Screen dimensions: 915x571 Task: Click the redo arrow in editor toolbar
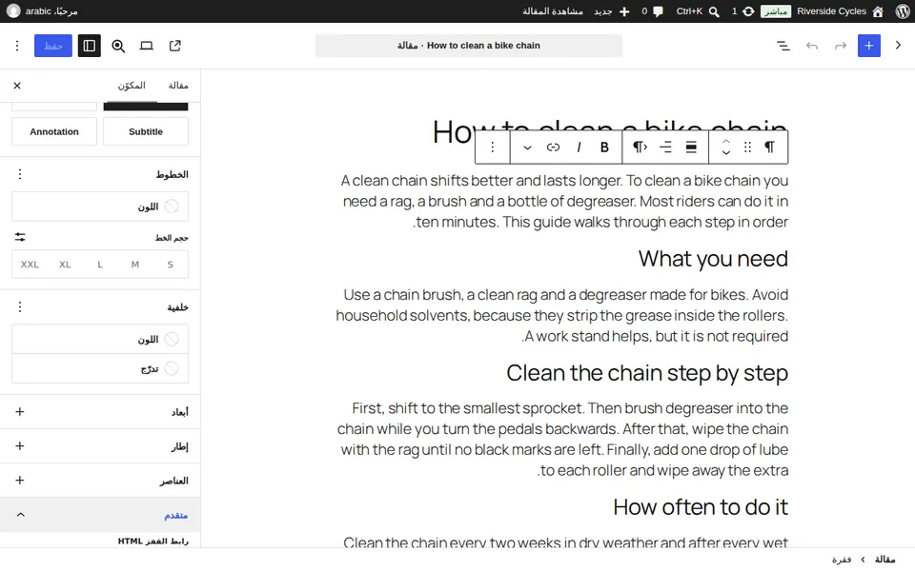tap(841, 46)
